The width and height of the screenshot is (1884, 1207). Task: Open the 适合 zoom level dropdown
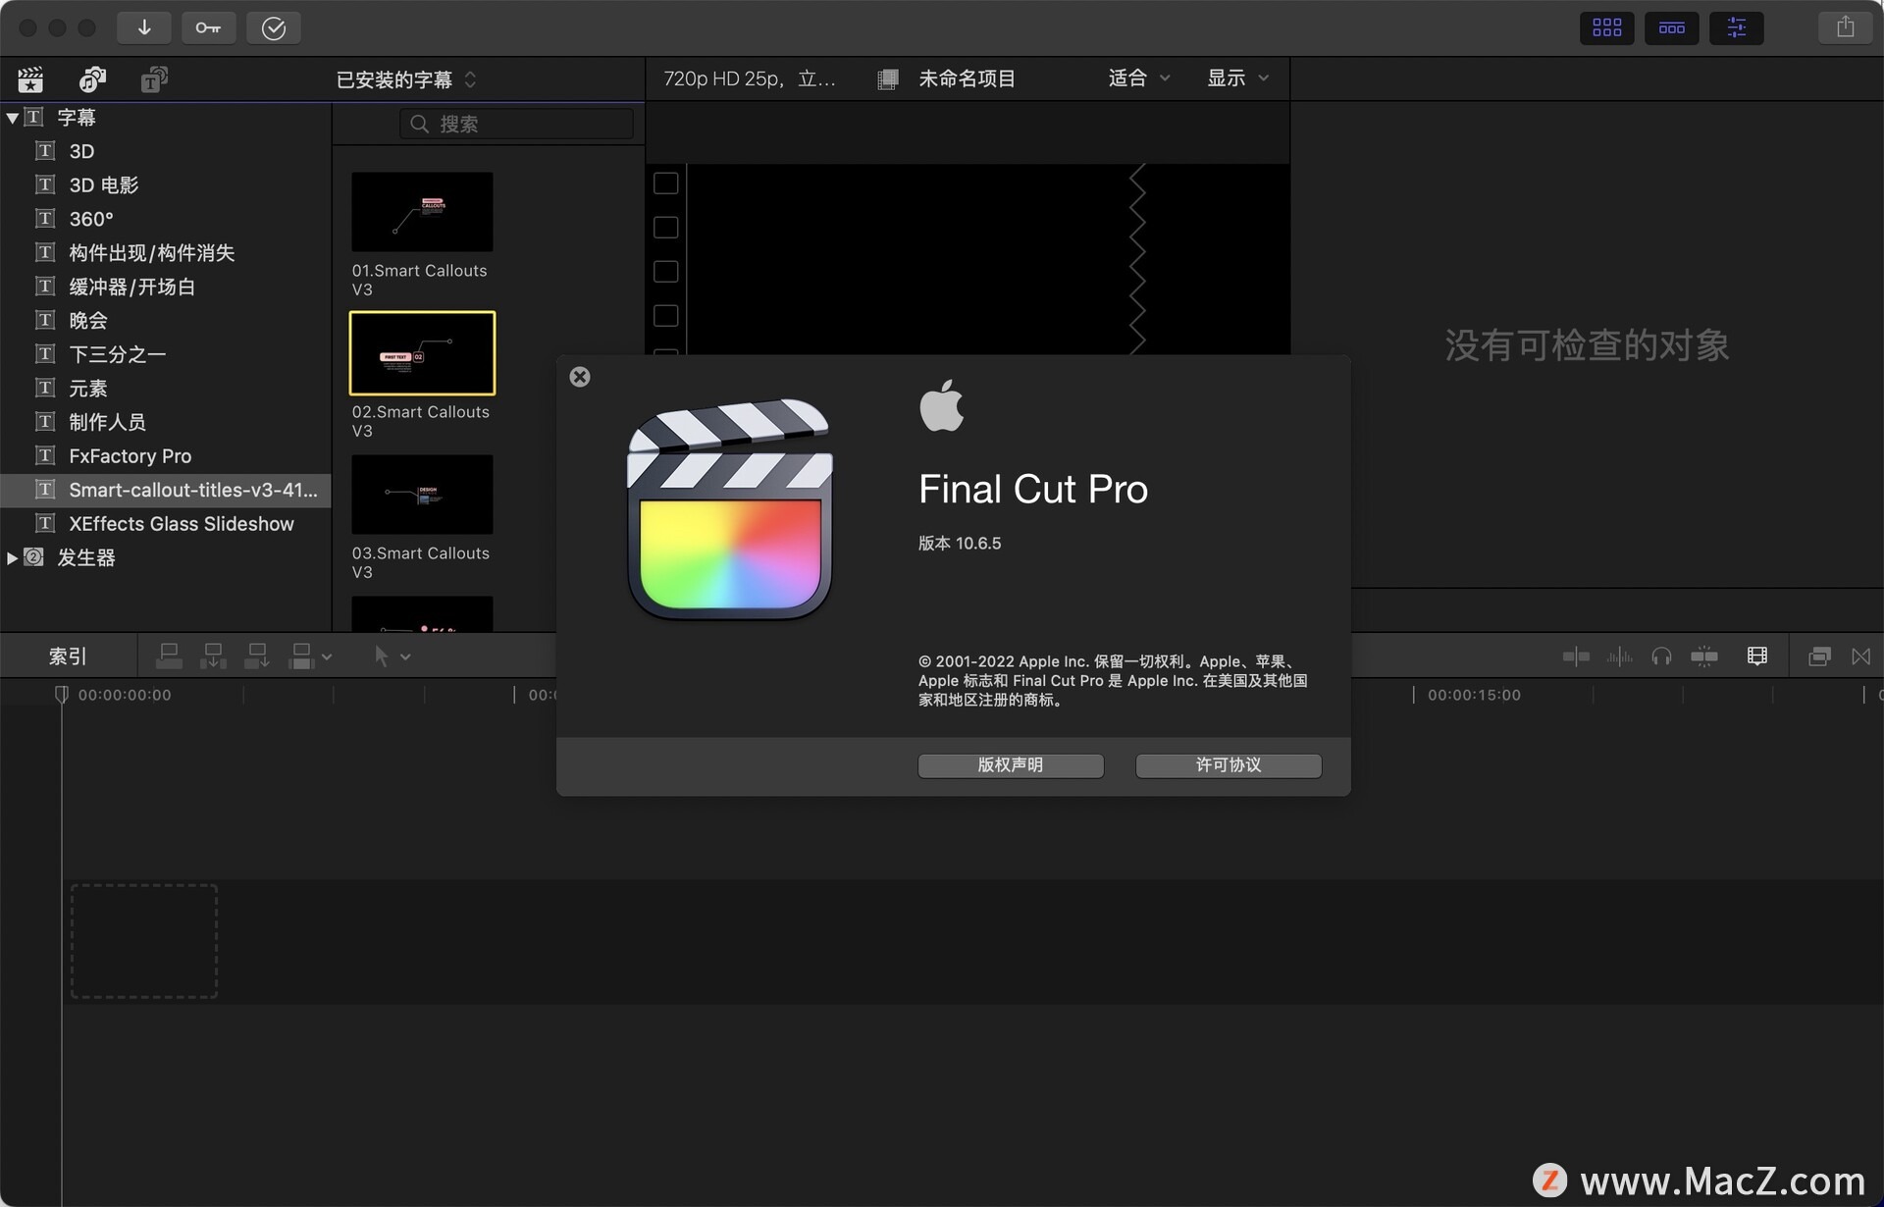click(1136, 78)
